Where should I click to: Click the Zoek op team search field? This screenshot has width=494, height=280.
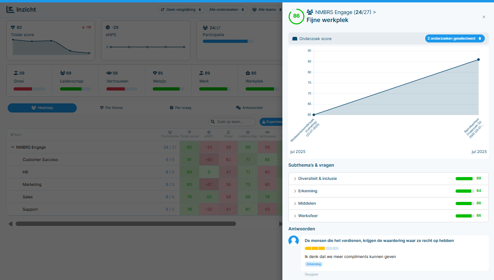click(232, 121)
